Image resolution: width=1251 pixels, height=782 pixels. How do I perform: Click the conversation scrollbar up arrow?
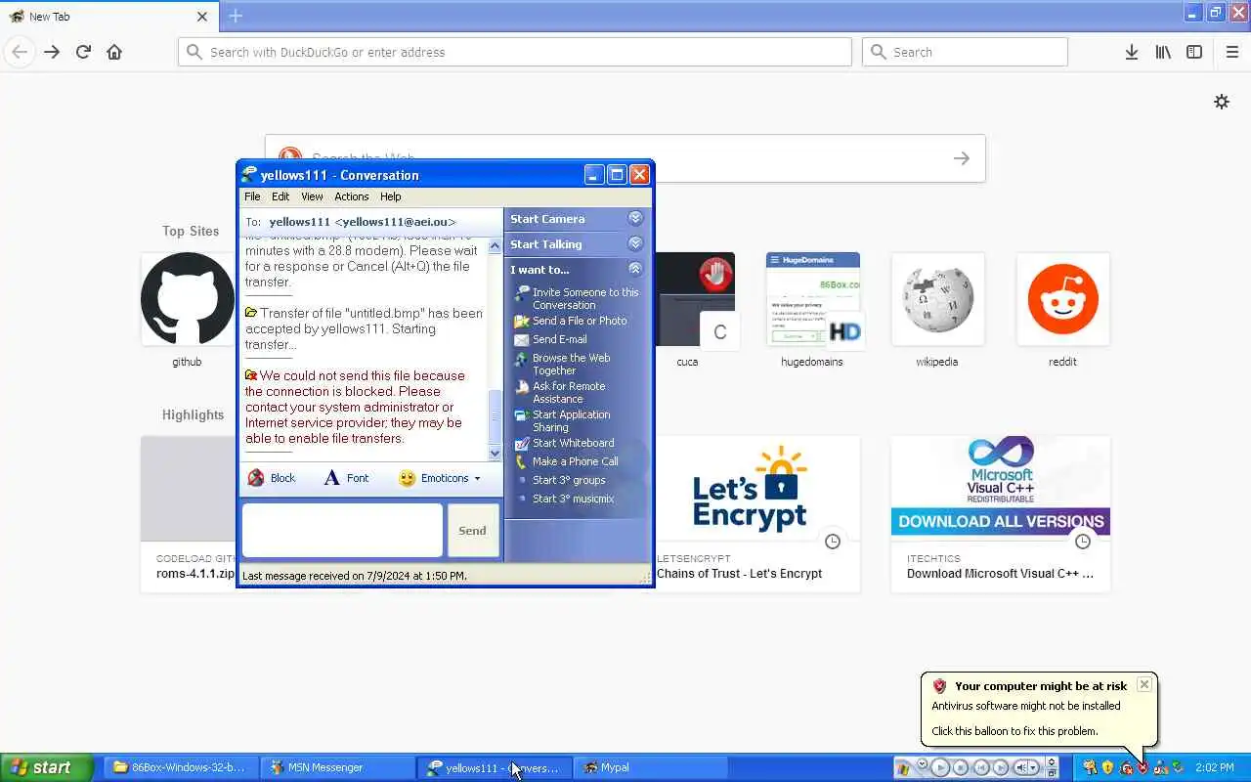click(495, 246)
